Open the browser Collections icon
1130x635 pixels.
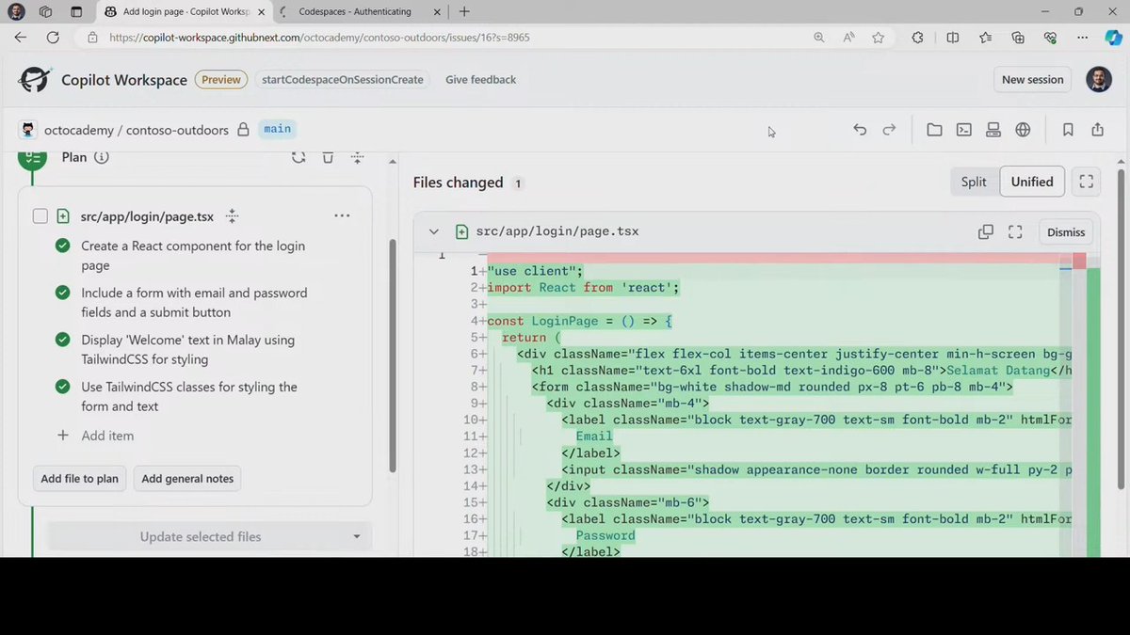1018,38
